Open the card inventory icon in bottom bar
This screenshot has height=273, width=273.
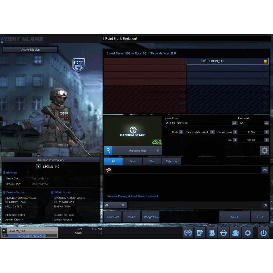click(200, 233)
